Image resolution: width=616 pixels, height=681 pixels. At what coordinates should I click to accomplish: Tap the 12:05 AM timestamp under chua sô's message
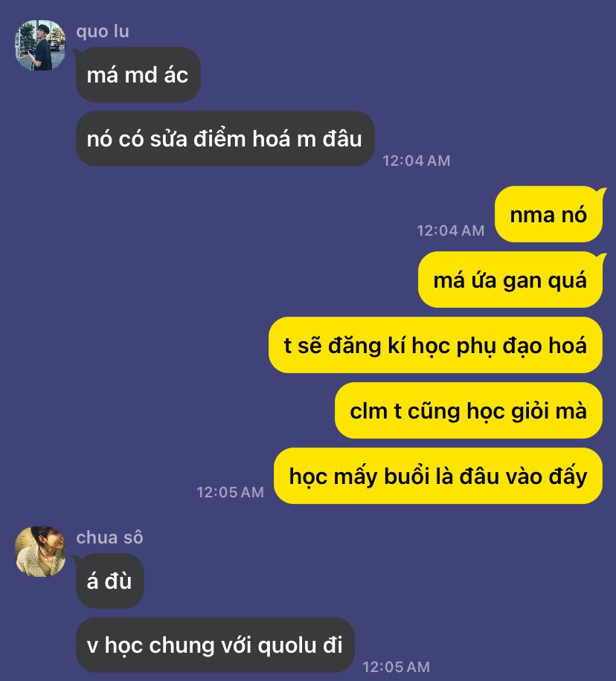pos(396,667)
